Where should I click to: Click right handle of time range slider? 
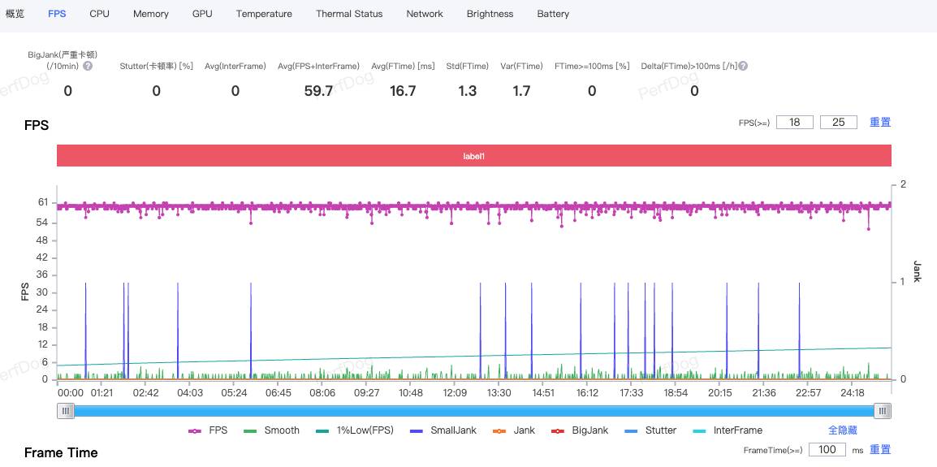pyautogui.click(x=883, y=412)
